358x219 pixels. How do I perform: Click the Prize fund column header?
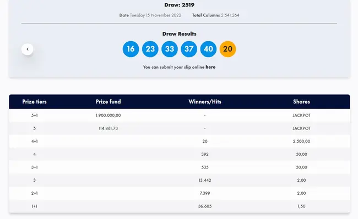point(108,102)
